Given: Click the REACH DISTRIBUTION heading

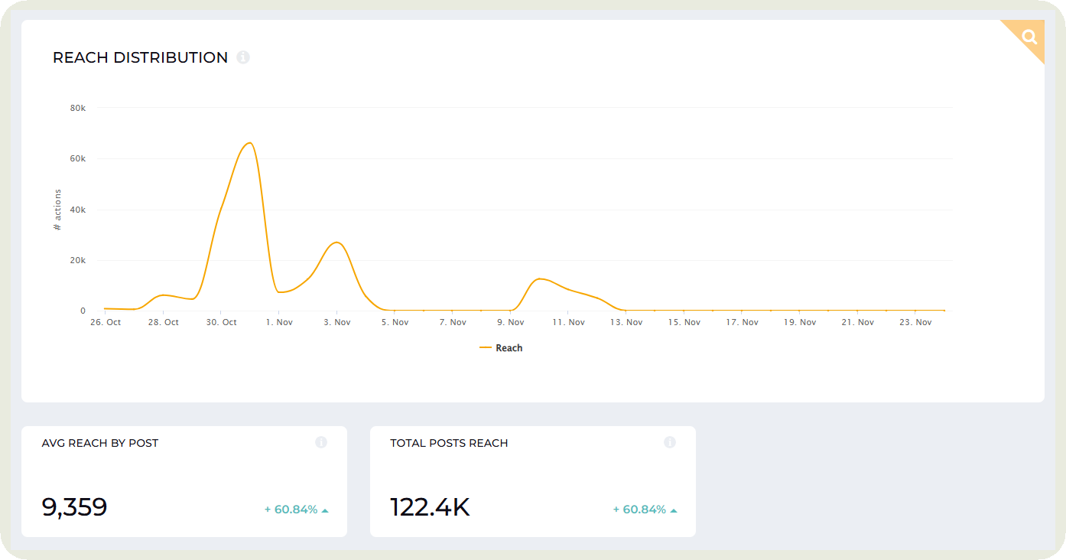Looking at the screenshot, I should point(139,57).
